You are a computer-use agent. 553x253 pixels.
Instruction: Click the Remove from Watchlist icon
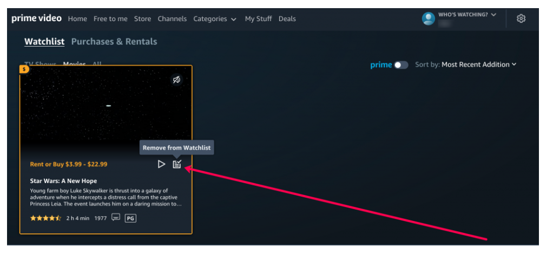point(177,164)
